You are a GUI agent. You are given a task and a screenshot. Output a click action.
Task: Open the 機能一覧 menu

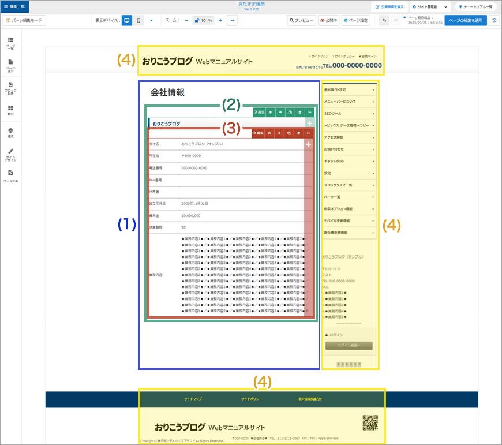coord(14,6)
